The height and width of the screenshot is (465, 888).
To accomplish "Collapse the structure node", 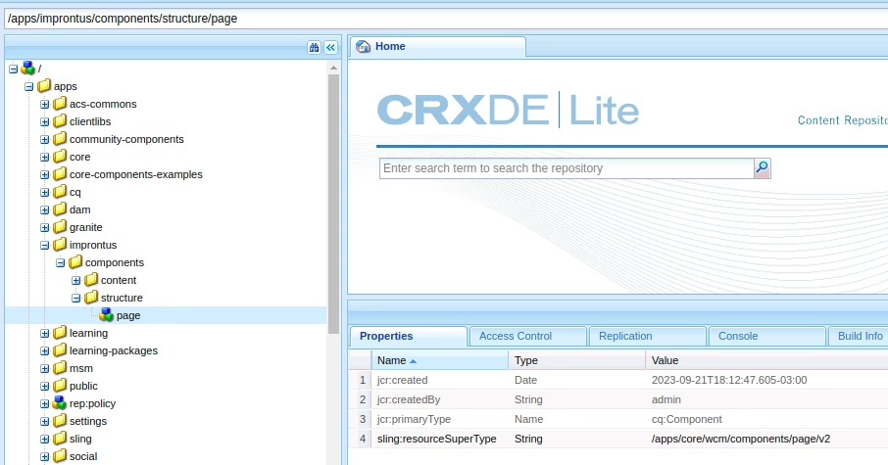I will point(76,299).
